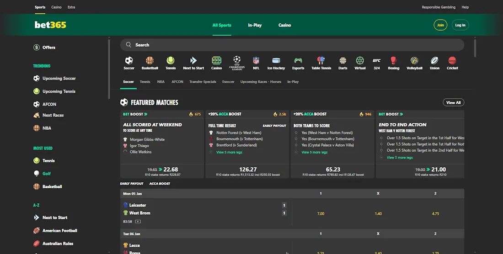Switch to the Casino top tab
Image resolution: width=503 pixels, height=254 pixels.
[56, 7]
